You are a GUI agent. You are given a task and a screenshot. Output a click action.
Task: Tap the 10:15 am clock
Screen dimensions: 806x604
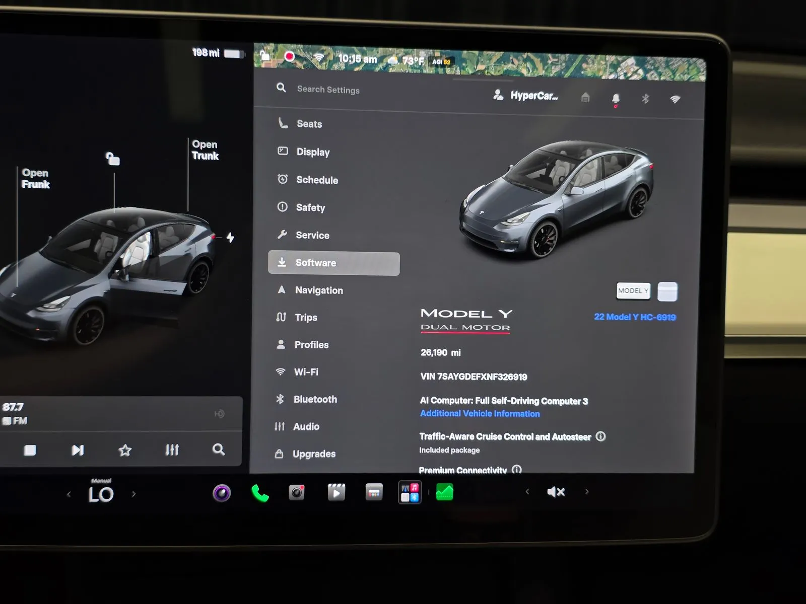point(358,59)
